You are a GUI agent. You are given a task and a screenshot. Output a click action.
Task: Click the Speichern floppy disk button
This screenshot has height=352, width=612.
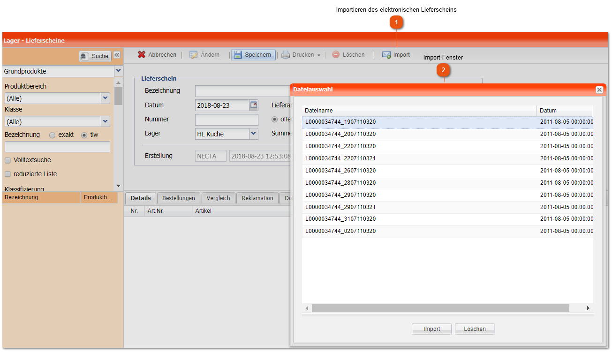[253, 55]
